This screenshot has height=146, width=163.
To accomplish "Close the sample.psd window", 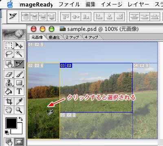I will pos(33,29).
